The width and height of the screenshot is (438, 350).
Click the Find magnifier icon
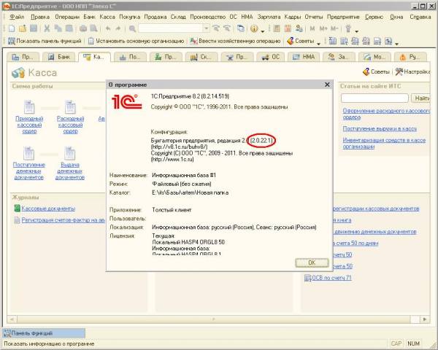click(132, 28)
